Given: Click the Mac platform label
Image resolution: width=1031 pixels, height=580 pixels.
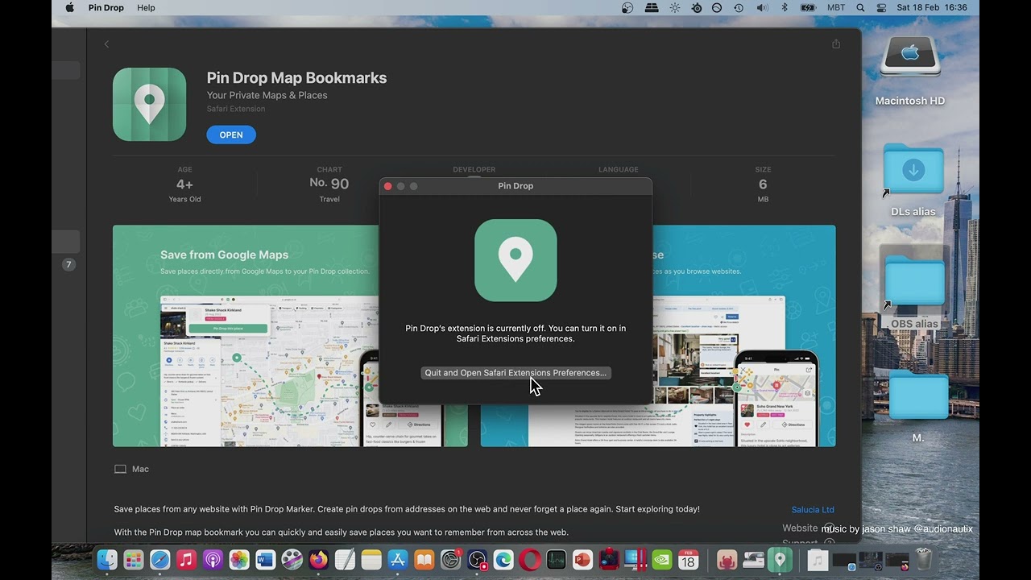Looking at the screenshot, I should [x=132, y=469].
